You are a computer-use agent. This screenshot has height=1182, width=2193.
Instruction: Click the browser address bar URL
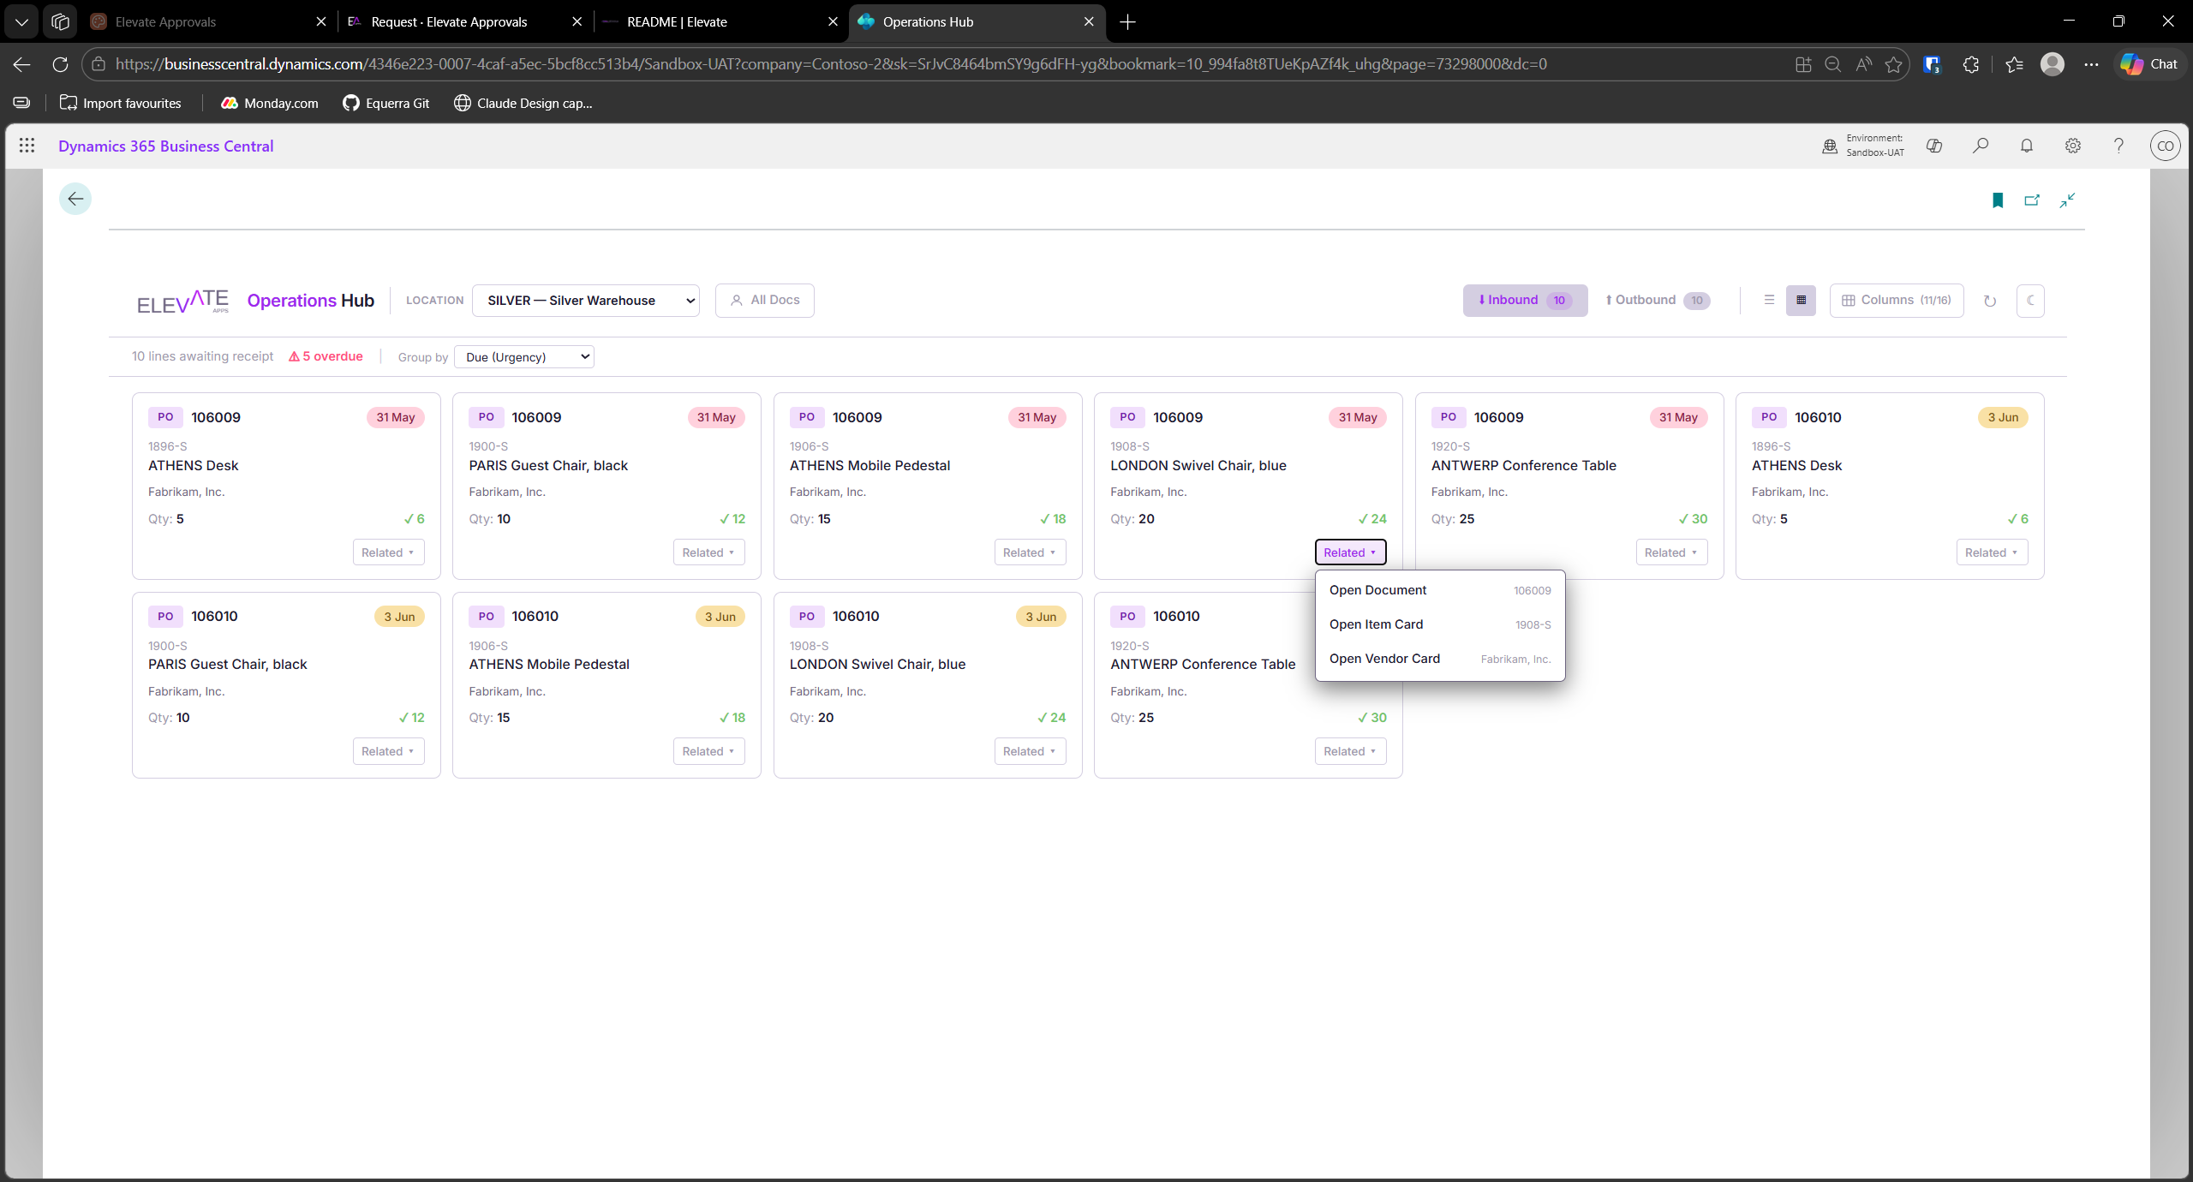[831, 64]
